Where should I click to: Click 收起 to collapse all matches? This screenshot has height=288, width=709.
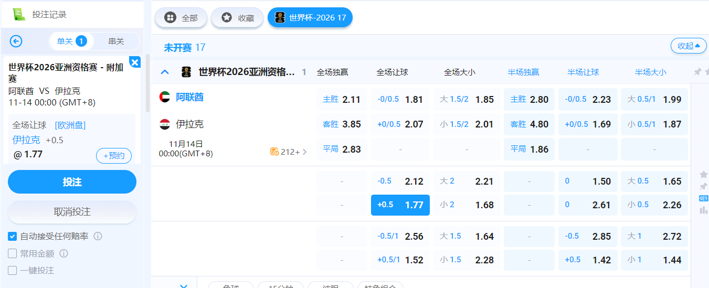coord(689,46)
